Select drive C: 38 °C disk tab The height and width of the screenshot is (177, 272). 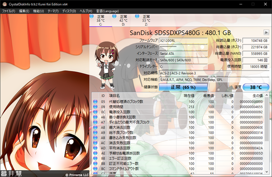(100, 20)
